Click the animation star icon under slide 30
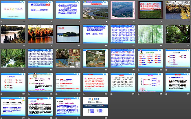The height and width of the screenshot is (119, 191). pos(29,118)
